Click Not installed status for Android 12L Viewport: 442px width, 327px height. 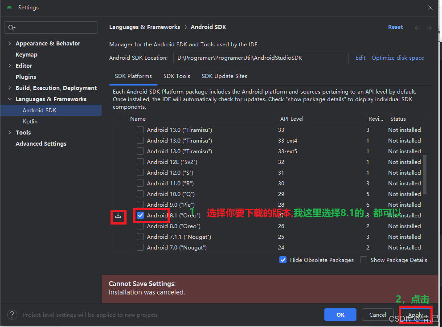coord(405,162)
